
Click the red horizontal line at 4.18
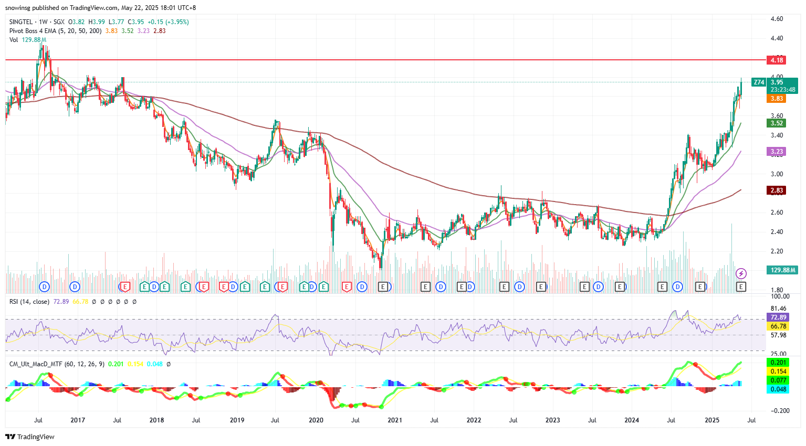coord(386,60)
